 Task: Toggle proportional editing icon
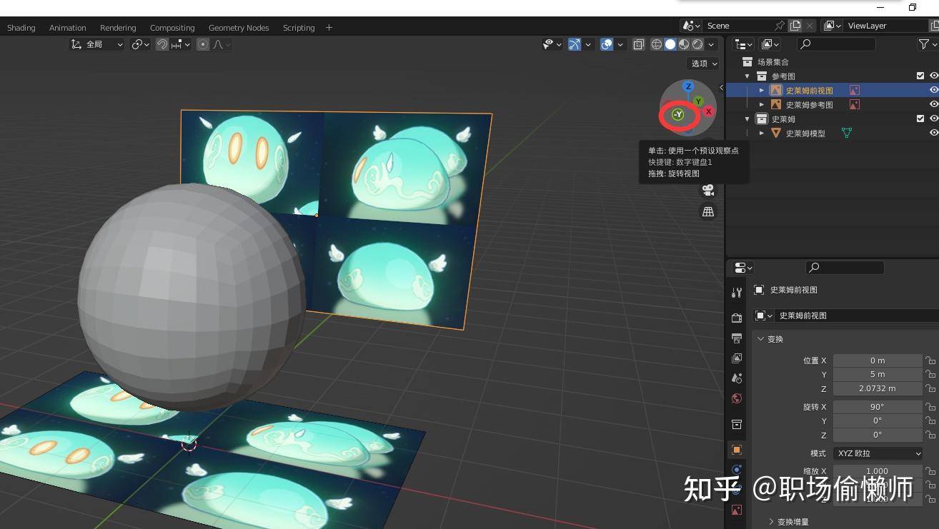click(x=203, y=44)
